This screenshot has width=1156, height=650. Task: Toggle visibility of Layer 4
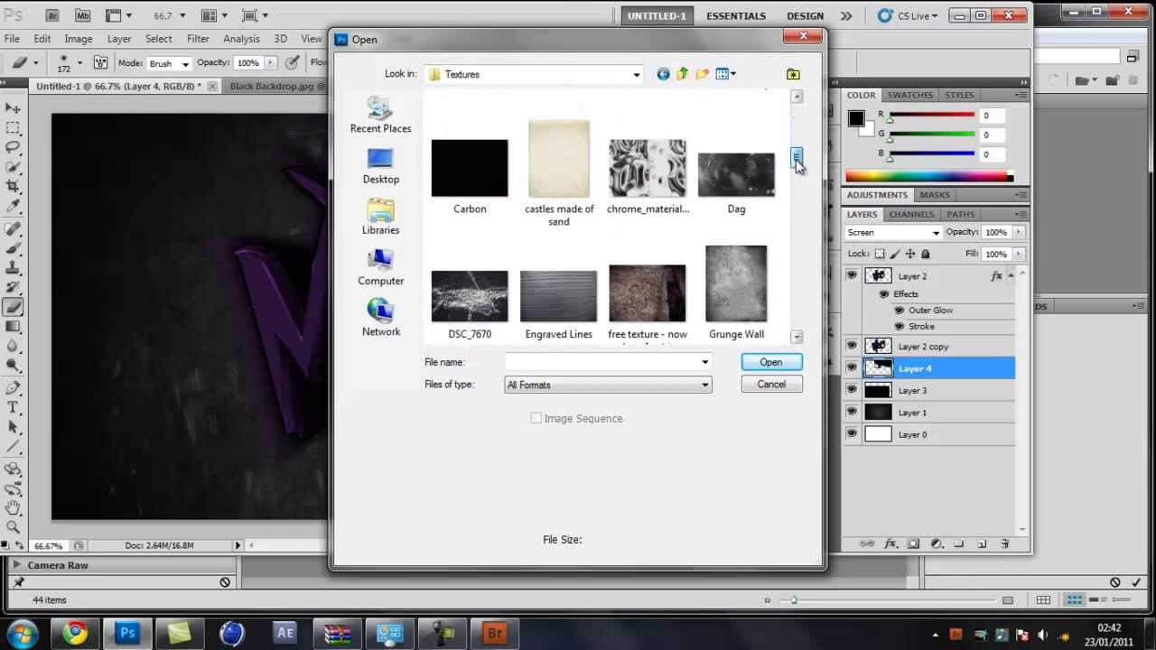852,367
